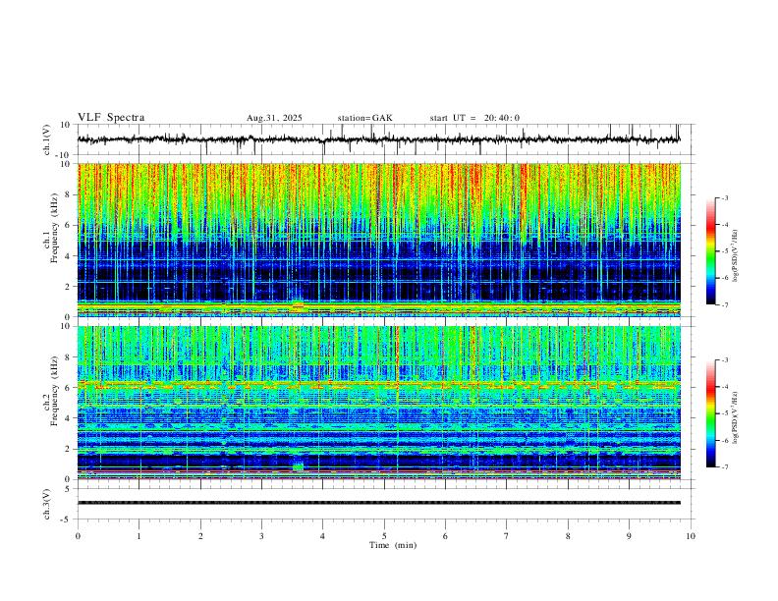
Task: Click the "Time (min)" x-axis label
Action: [393, 545]
